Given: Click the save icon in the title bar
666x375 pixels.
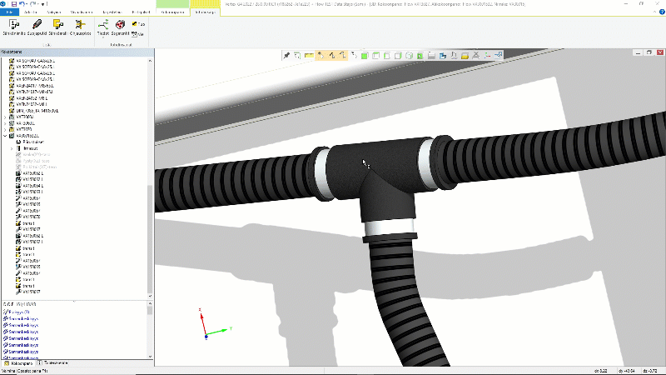Looking at the screenshot, I should 13,4.
